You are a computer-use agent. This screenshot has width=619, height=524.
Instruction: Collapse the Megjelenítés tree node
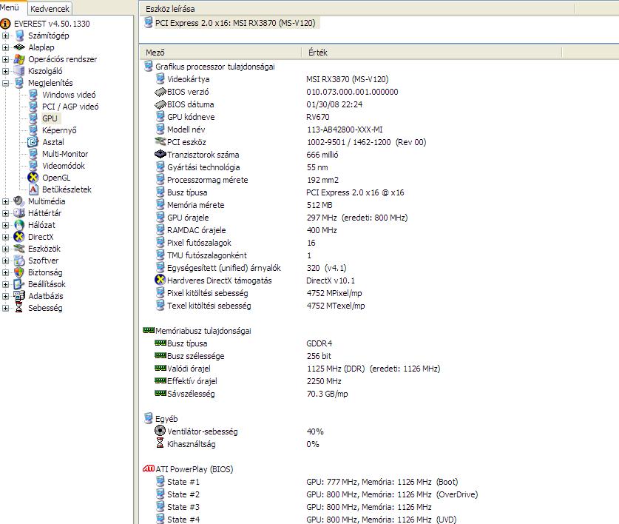tap(5, 83)
